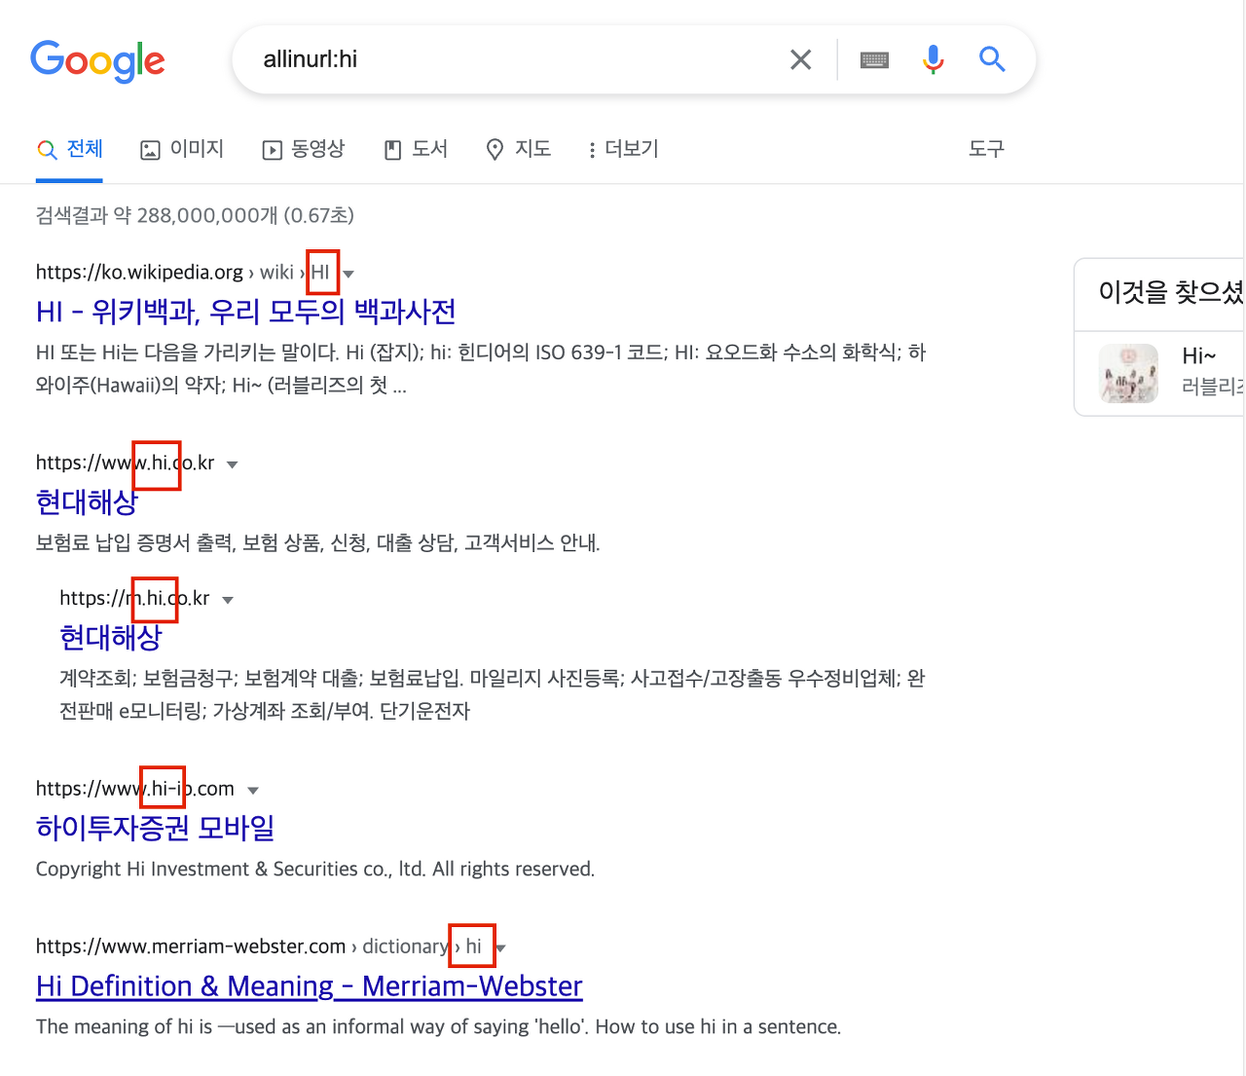Open the 더보기 menu
1246x1076 pixels.
[623, 149]
